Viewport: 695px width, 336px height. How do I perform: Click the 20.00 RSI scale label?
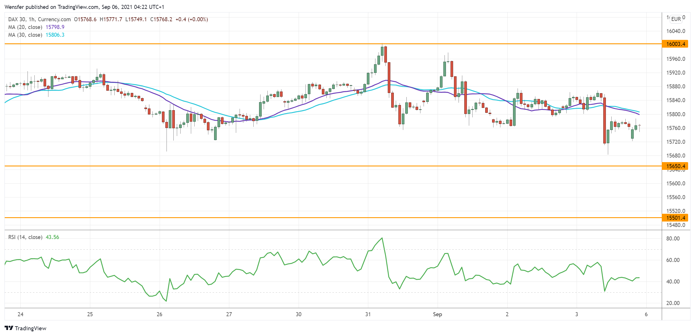click(673, 303)
